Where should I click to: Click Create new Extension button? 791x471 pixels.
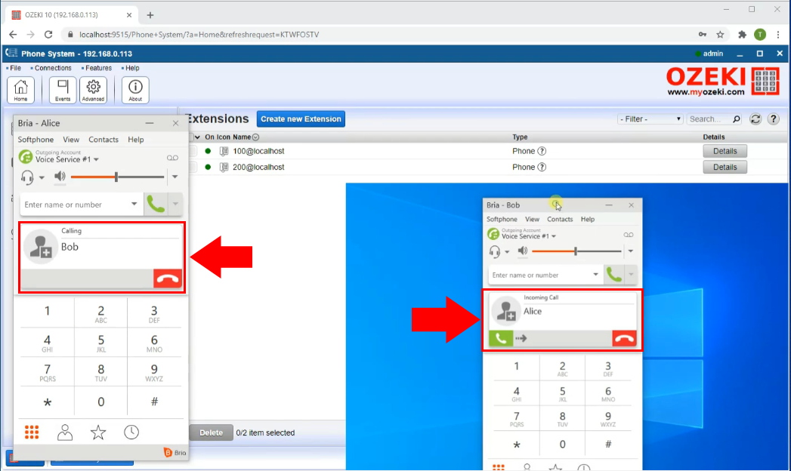click(301, 119)
